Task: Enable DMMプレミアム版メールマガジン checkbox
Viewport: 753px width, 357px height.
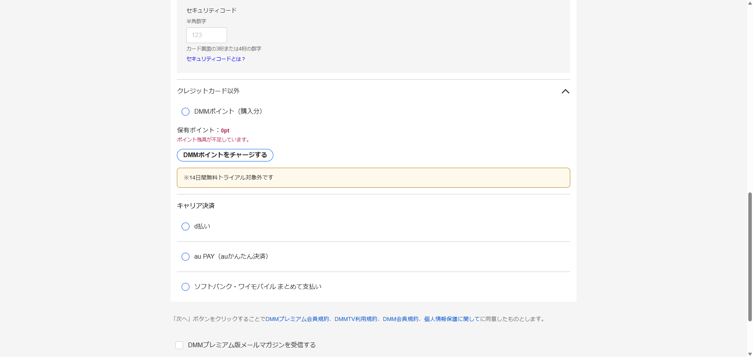Action: (x=179, y=345)
